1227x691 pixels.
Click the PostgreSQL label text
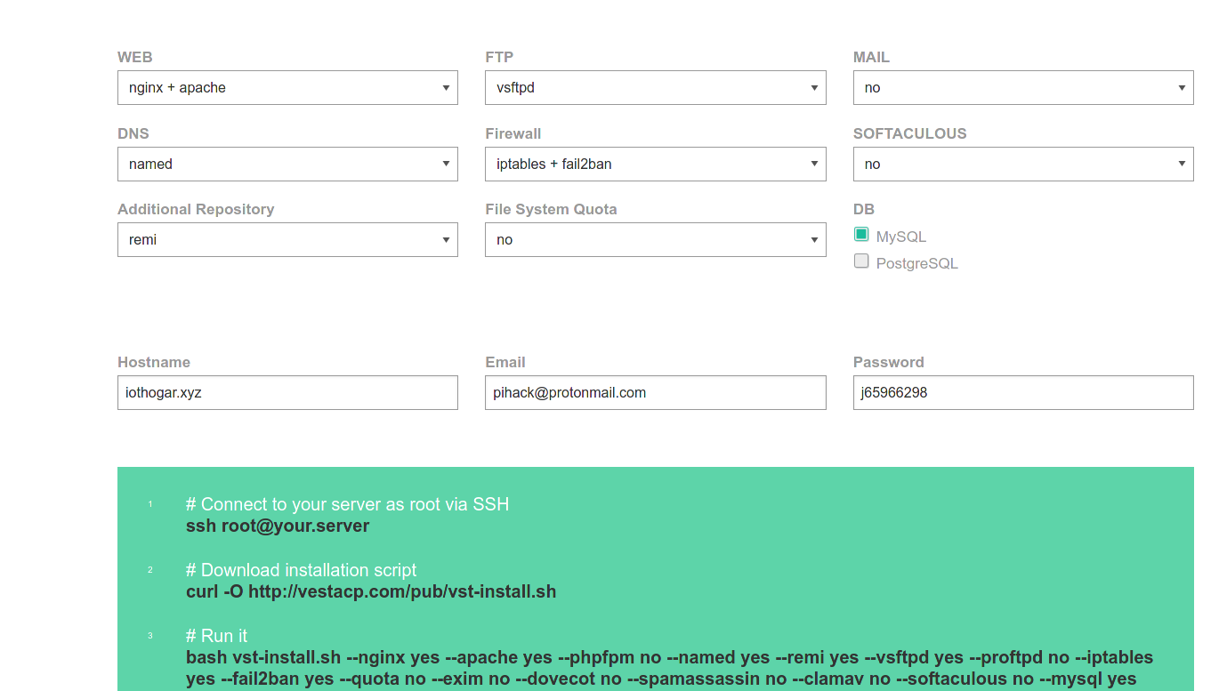pos(916,264)
